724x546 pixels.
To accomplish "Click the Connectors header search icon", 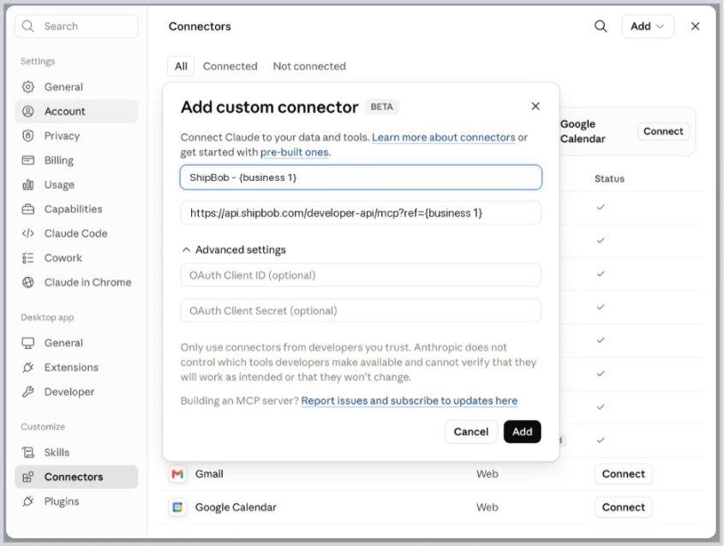I will coord(601,27).
